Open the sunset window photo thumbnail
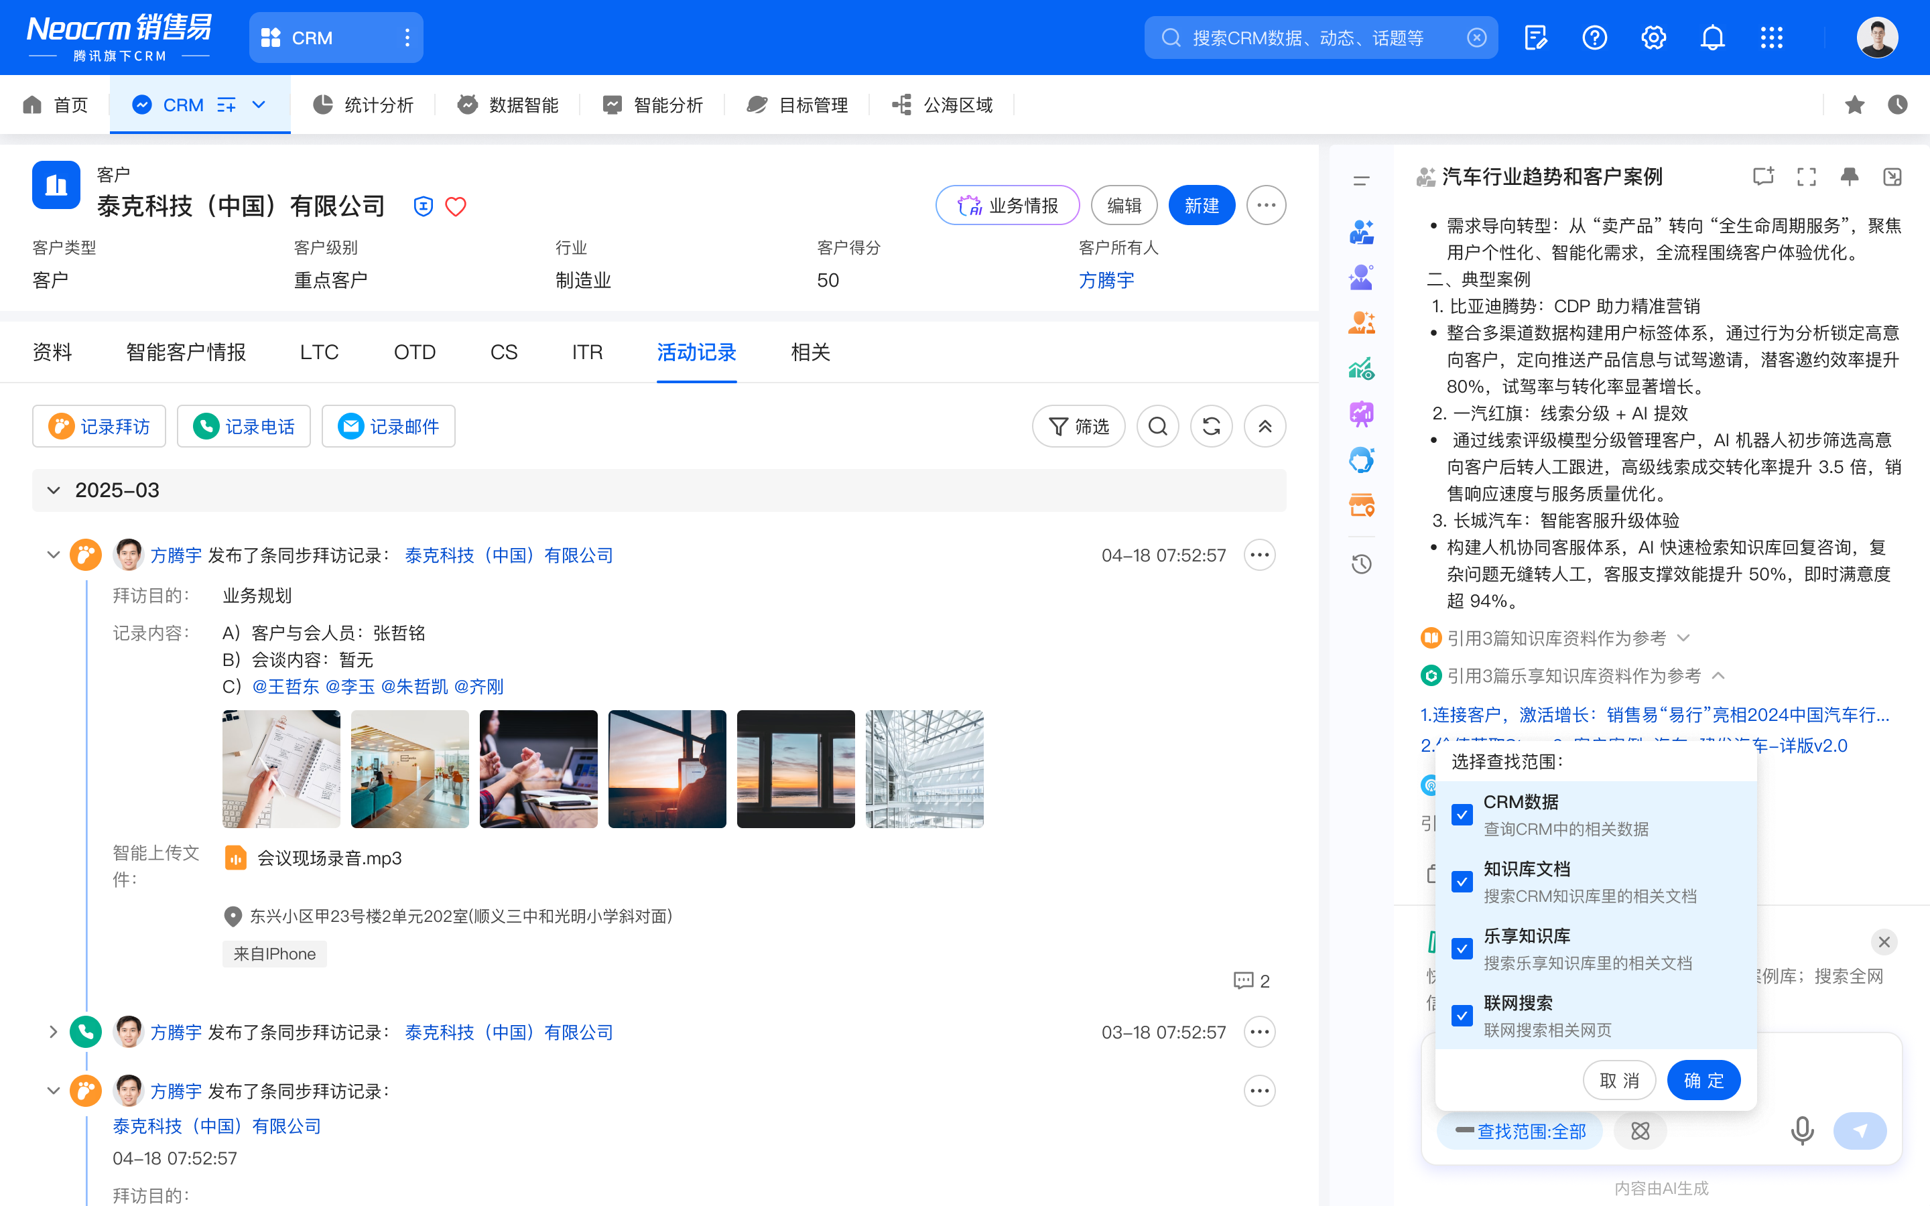 (x=795, y=769)
